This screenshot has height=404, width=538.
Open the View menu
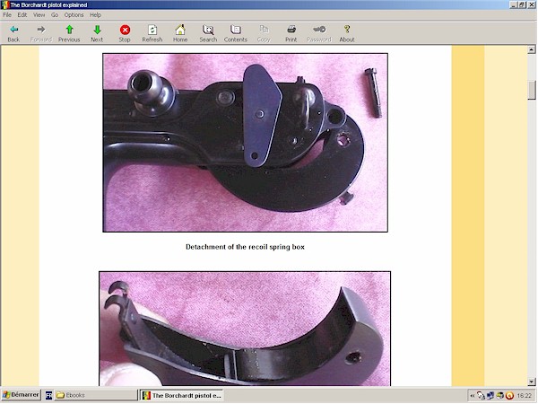tap(39, 14)
